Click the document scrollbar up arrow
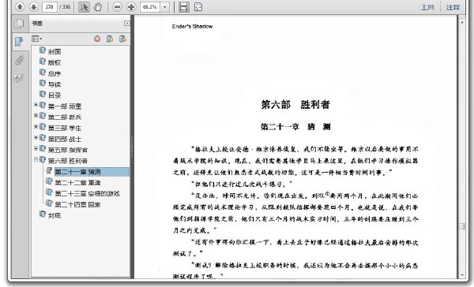 [462, 22]
